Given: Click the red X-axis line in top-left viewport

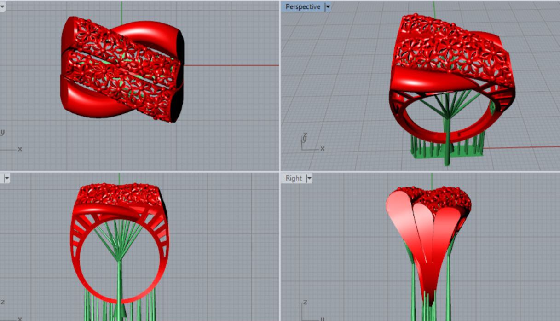Looking at the screenshot, I should coord(230,65).
